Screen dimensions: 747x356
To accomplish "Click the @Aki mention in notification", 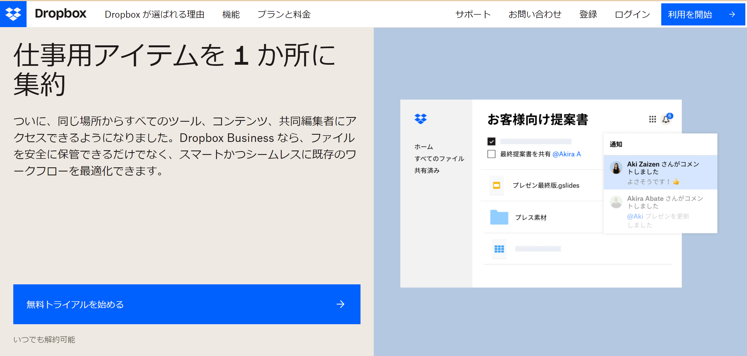I will pos(635,216).
